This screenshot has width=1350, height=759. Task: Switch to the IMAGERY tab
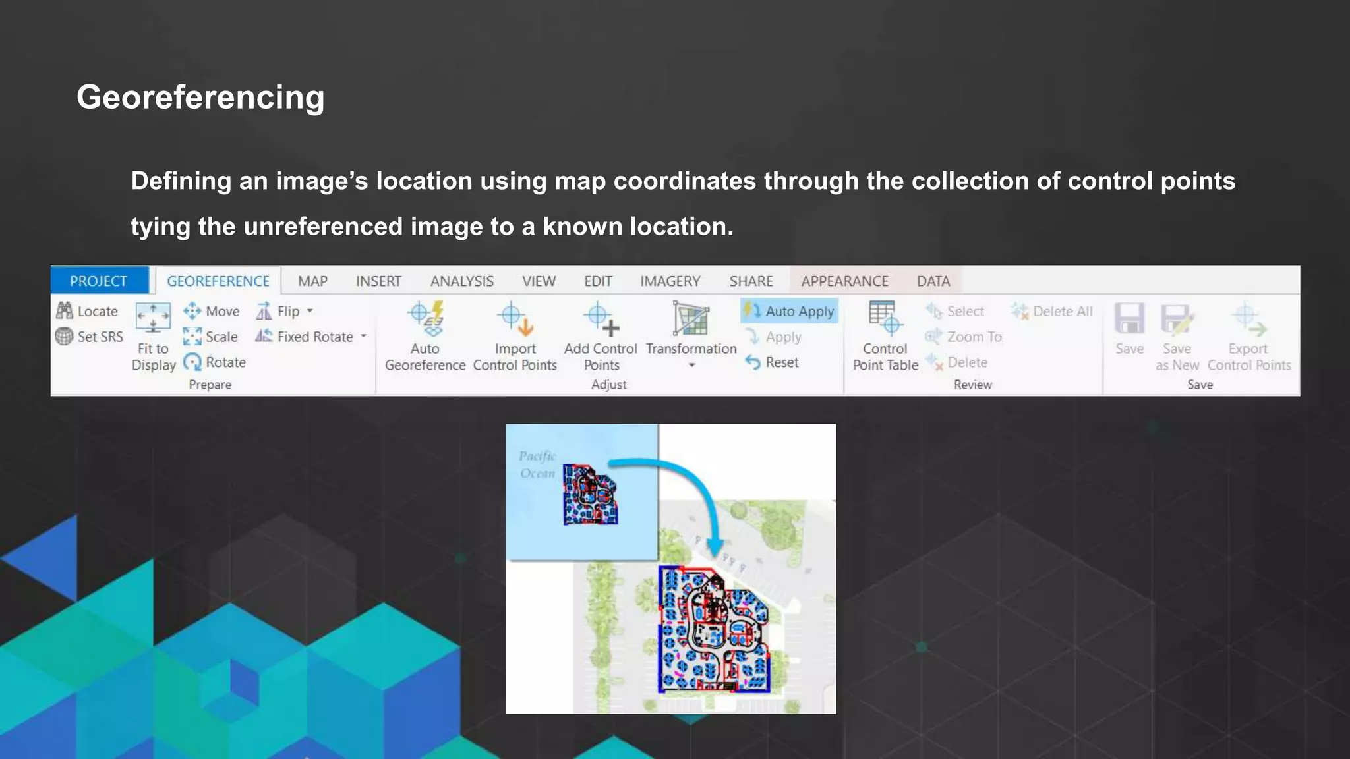tap(670, 281)
